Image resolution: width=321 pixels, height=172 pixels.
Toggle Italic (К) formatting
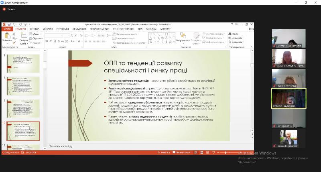pyautogui.click(x=51, y=41)
